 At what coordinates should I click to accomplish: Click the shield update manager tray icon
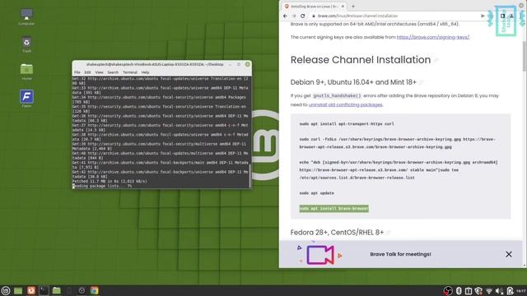click(478, 291)
